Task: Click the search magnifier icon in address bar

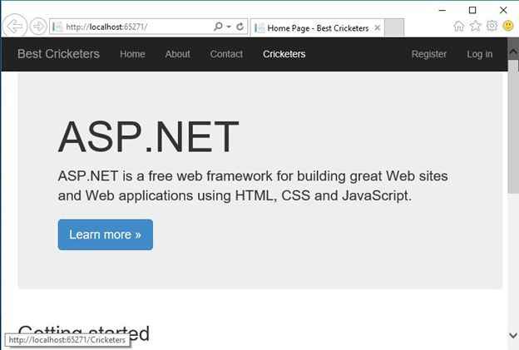Action: [218, 26]
